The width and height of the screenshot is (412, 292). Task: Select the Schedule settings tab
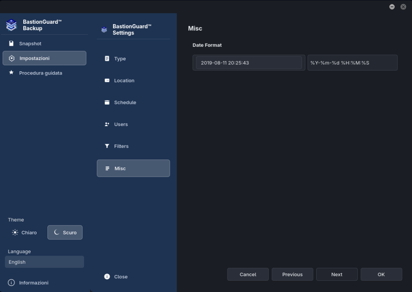[x=134, y=102]
